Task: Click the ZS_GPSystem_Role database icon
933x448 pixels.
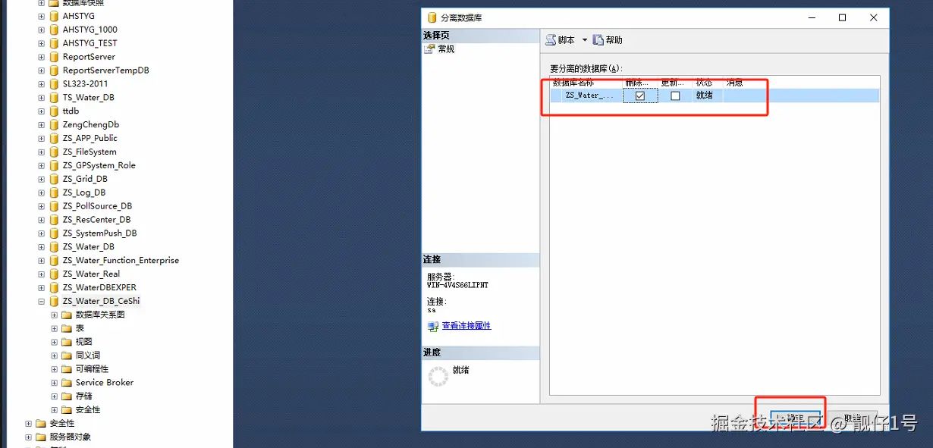Action: (54, 166)
